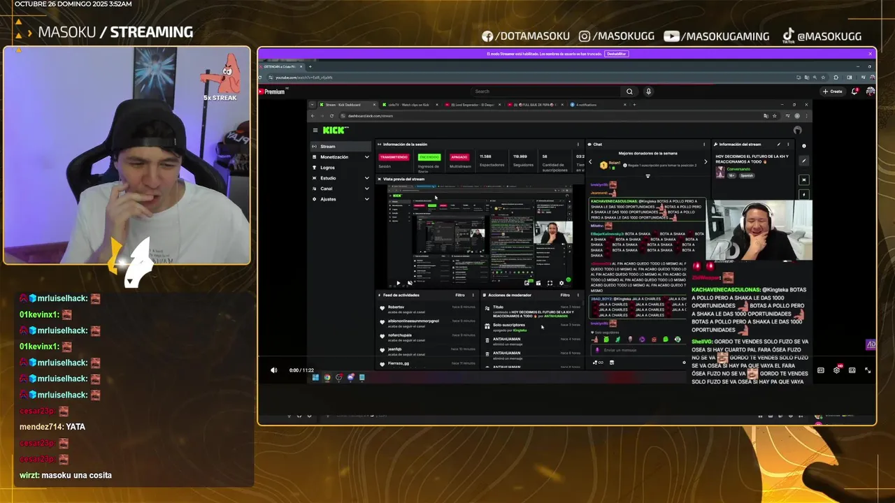
Task: Click the YouTube search field
Action: 547,92
